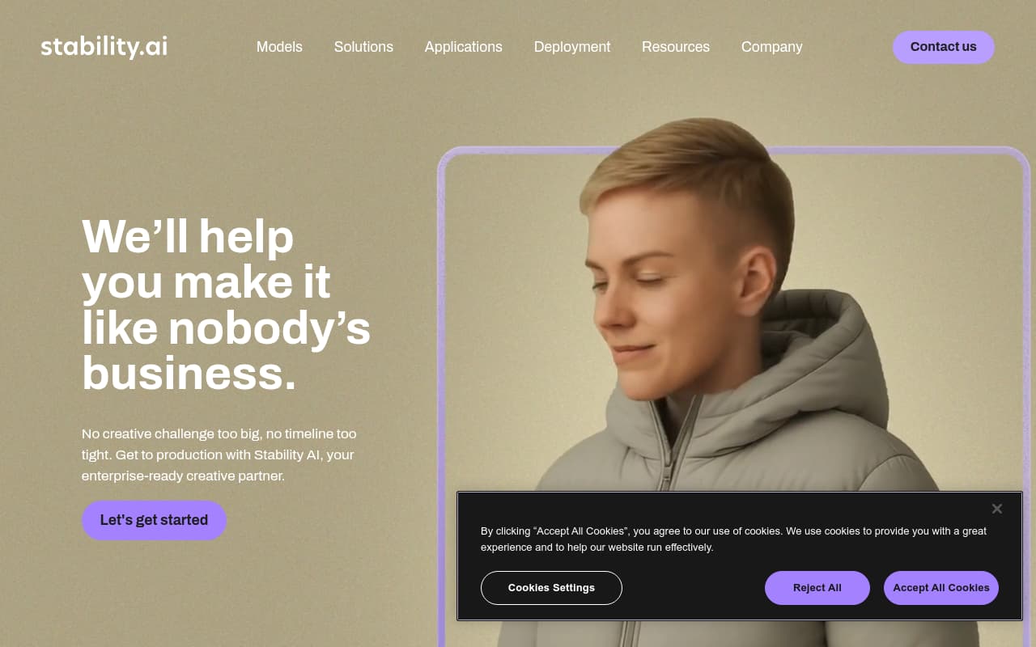Open Cookies Settings
Screen dimensions: 1036x647
pos(551,588)
